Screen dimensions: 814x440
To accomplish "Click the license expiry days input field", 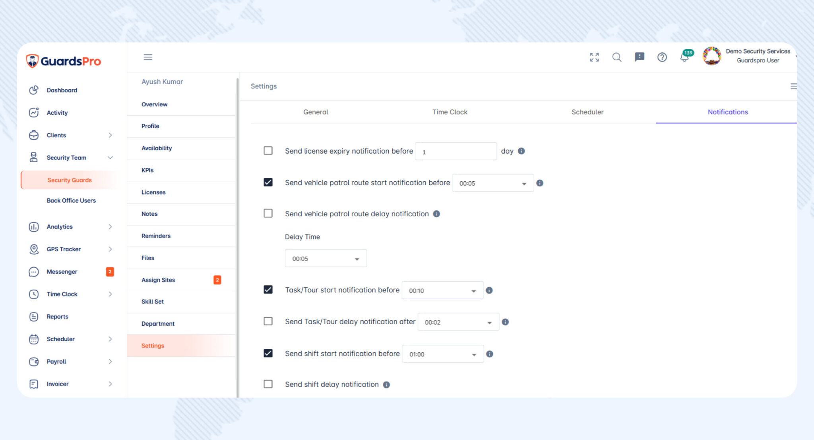I will [x=456, y=152].
